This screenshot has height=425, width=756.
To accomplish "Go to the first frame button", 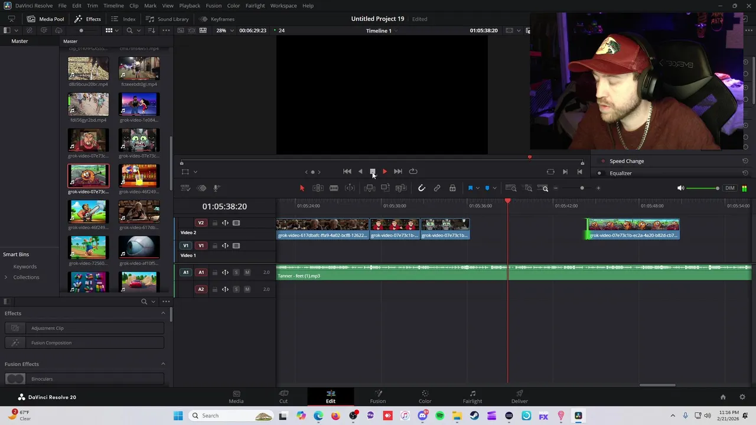I will pos(347,172).
